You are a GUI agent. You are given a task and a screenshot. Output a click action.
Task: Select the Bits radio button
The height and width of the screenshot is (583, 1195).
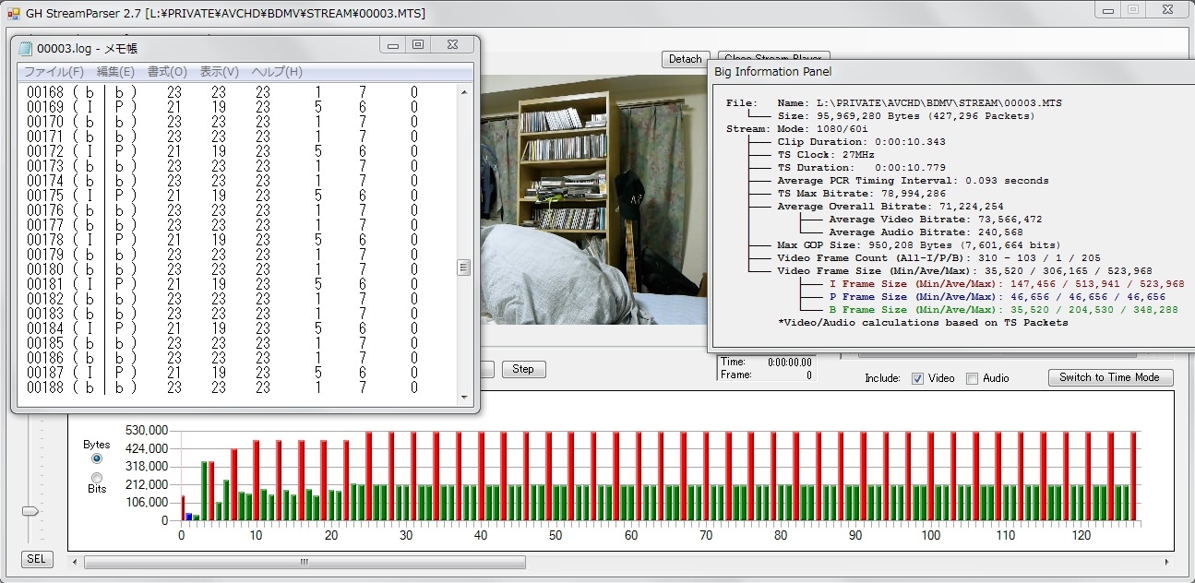[97, 477]
